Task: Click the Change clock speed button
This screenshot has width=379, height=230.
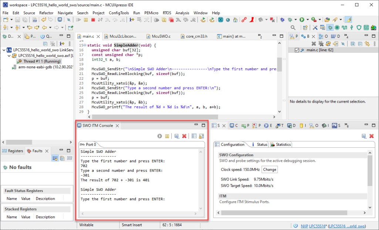Action: (269, 170)
